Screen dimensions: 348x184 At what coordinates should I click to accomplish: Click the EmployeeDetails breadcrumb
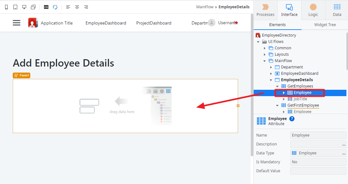(234, 7)
